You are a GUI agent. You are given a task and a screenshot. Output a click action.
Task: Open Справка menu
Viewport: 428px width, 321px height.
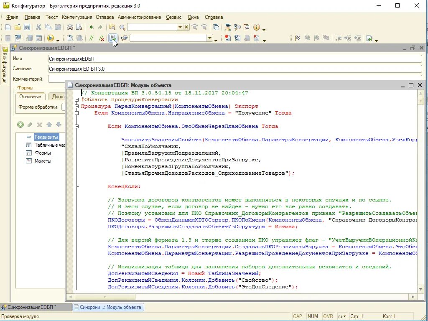point(214,17)
